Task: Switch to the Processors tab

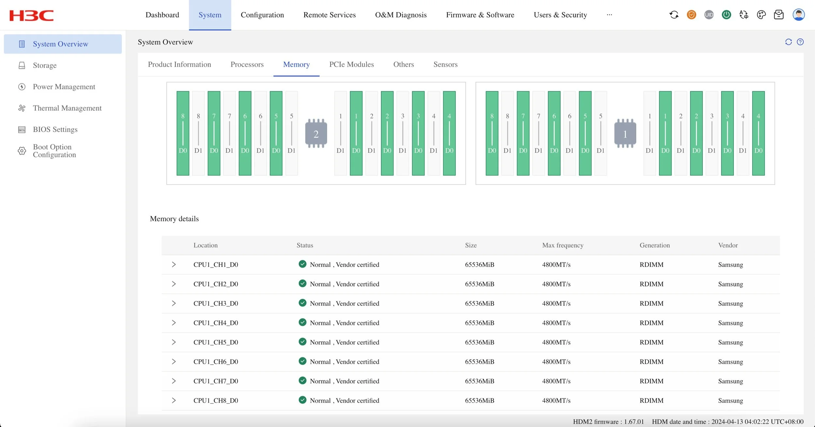Action: (247, 64)
